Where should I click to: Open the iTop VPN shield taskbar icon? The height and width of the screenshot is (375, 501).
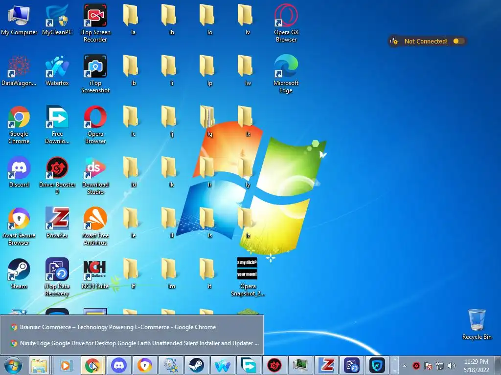tap(377, 365)
